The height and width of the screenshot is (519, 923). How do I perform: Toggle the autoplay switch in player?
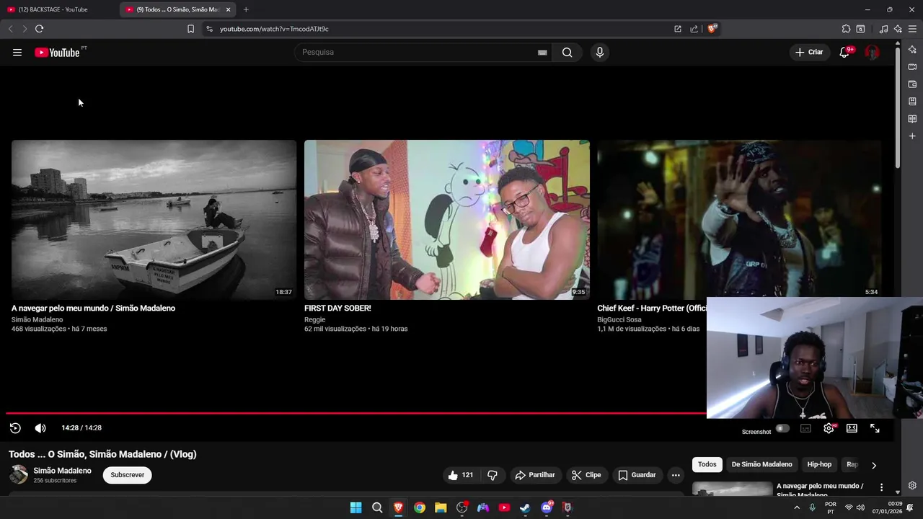(782, 428)
